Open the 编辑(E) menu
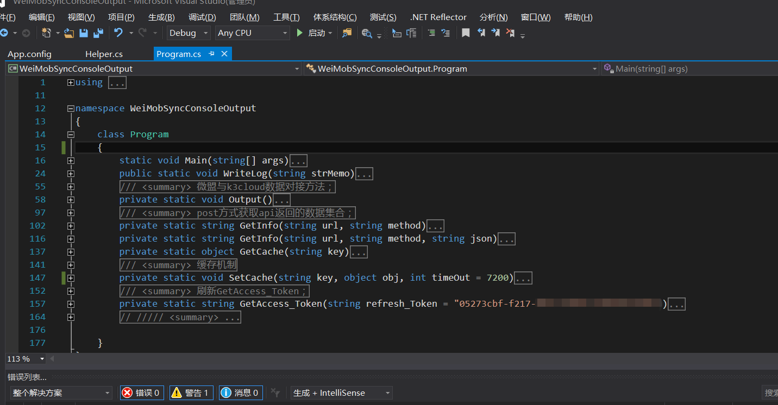The height and width of the screenshot is (405, 778). pyautogui.click(x=42, y=17)
